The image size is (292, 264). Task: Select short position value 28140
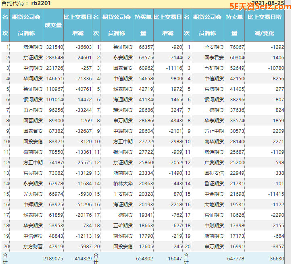(x=237, y=142)
